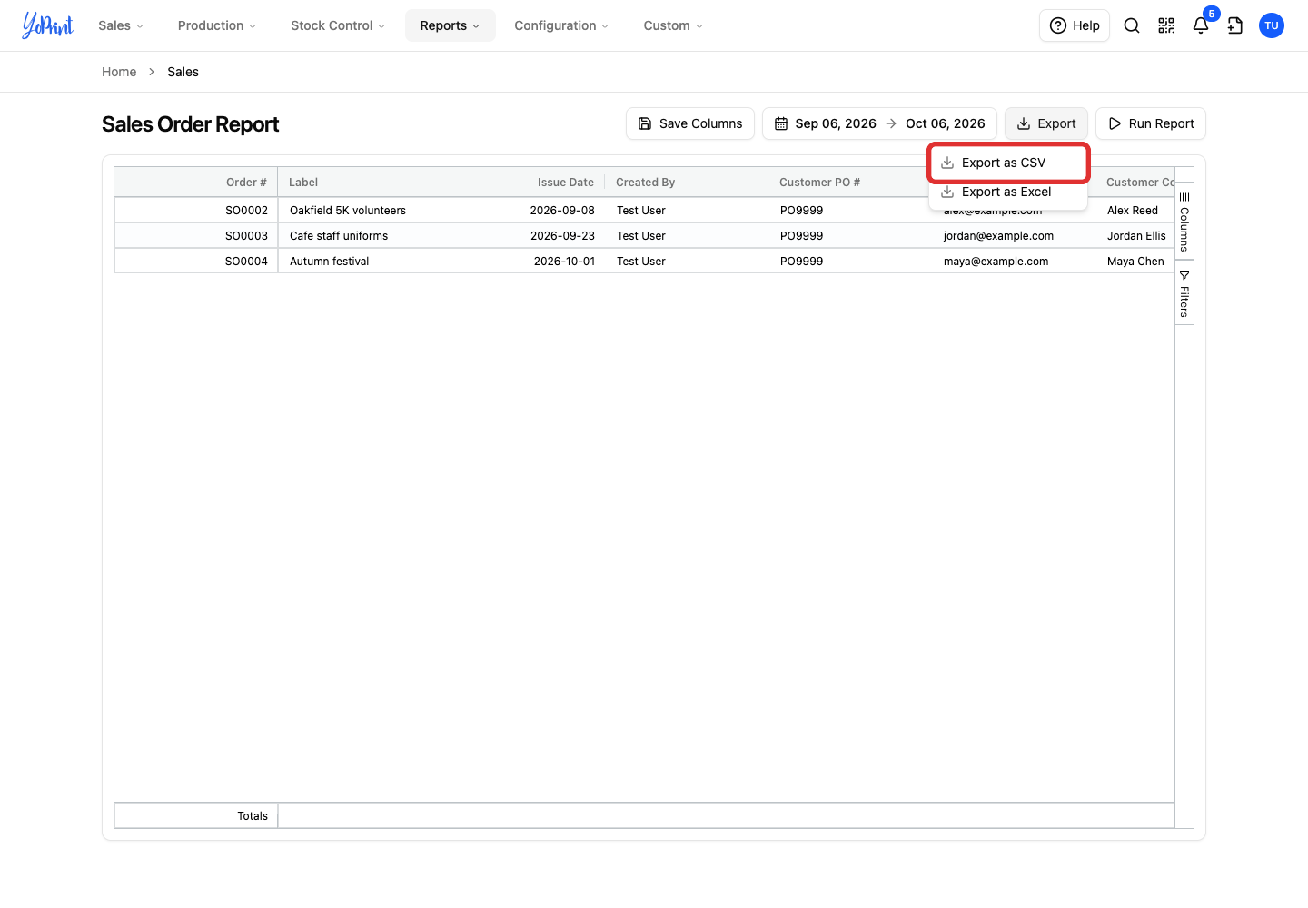Image resolution: width=1308 pixels, height=908 pixels.
Task: Click the Export button
Action: 1046,123
